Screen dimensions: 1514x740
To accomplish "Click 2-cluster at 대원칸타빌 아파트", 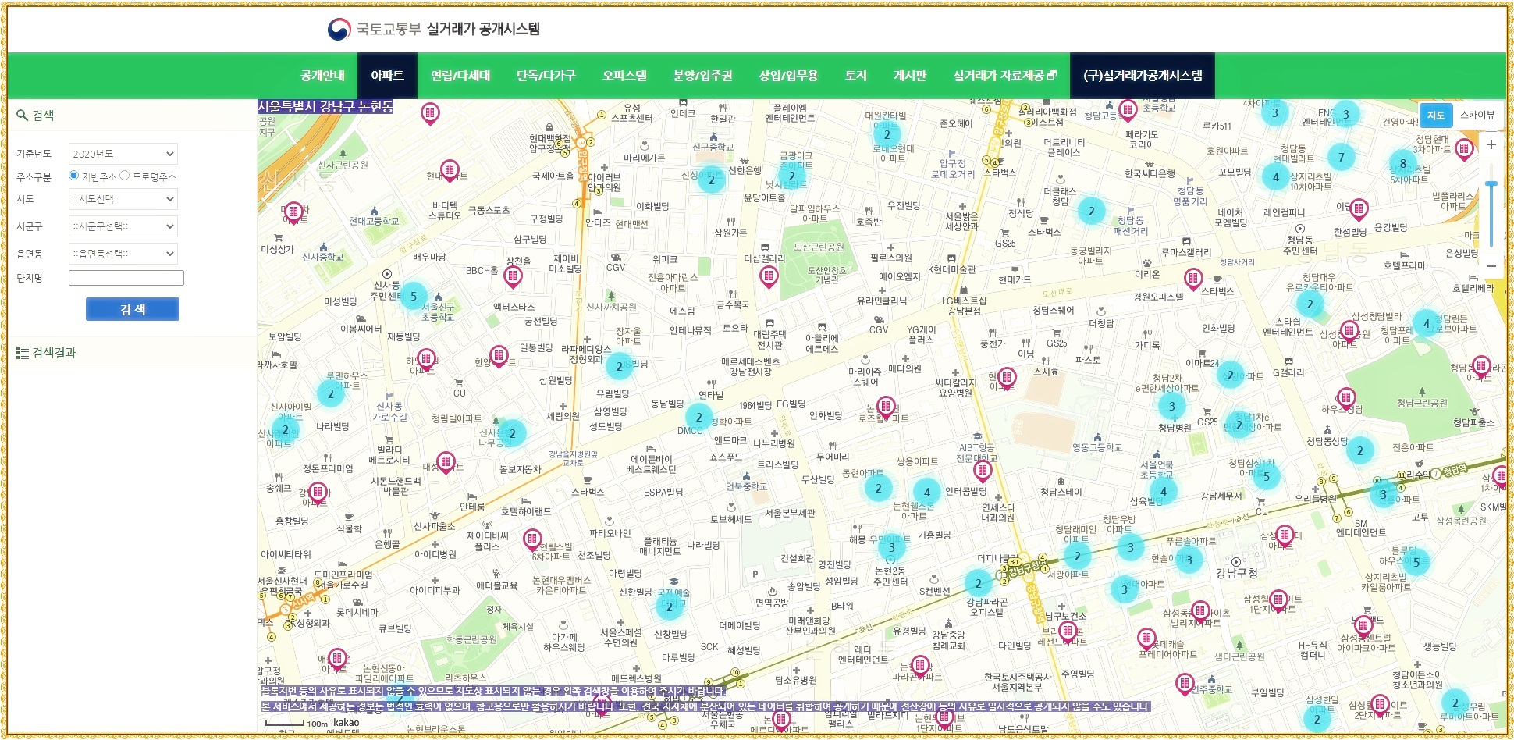I will (887, 134).
